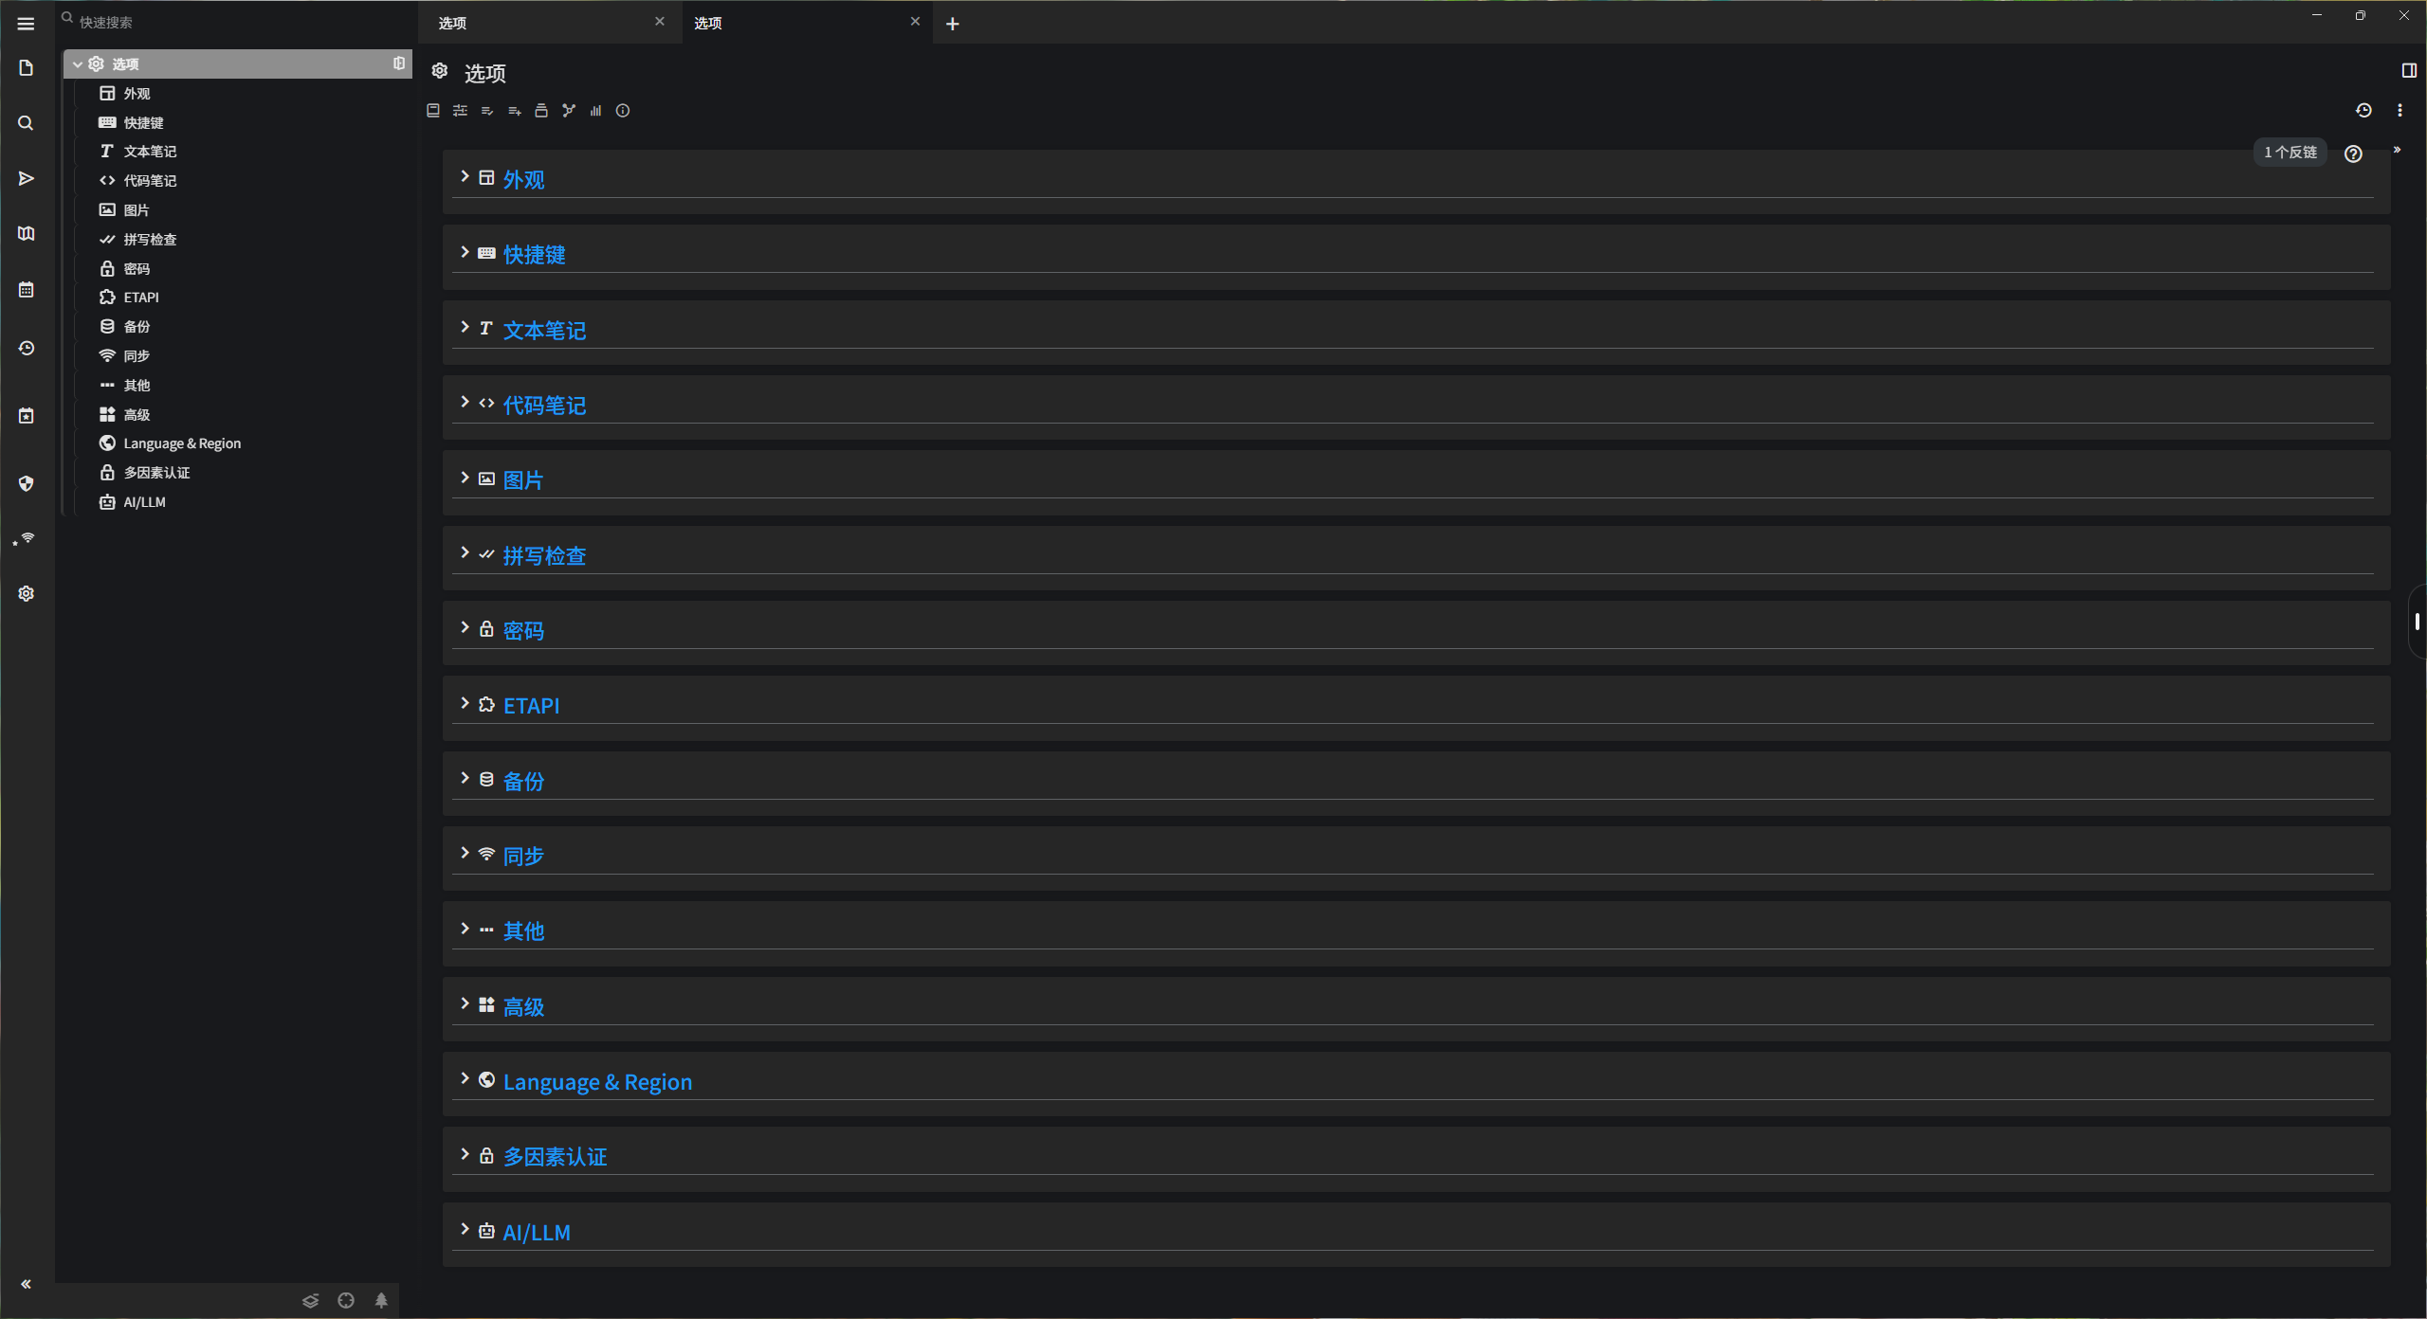Collapse the left sidebar with double chevron
The height and width of the screenshot is (1319, 2427).
(x=27, y=1284)
